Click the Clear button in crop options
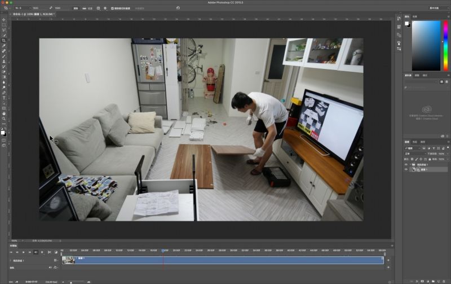The height and width of the screenshot is (284, 451). (76, 8)
